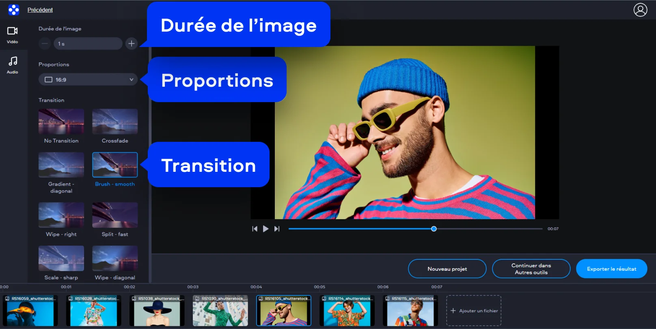Switch to the Vidéo tab
The width and height of the screenshot is (656, 329).
[13, 35]
